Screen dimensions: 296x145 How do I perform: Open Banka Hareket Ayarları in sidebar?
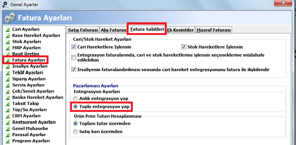tap(38, 97)
